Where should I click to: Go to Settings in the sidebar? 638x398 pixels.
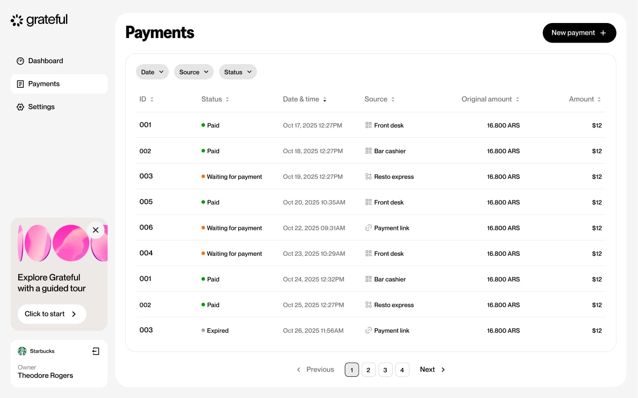coord(41,107)
